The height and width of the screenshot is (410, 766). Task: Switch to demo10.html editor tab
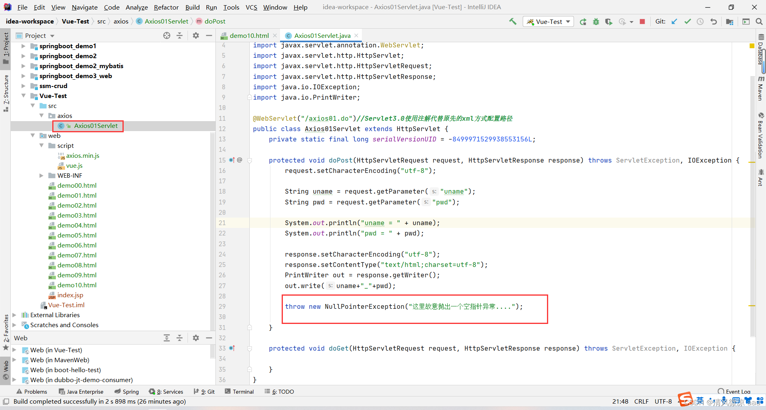point(249,35)
